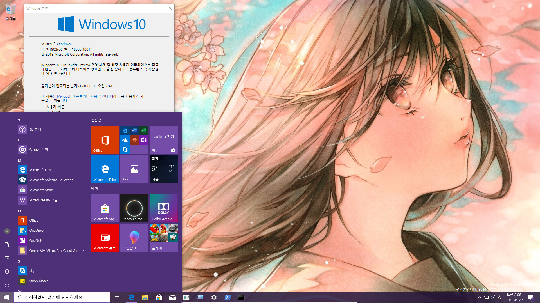540x303 pixels.
Task: Close the Windows 정보 dialog
Action: 170,8
